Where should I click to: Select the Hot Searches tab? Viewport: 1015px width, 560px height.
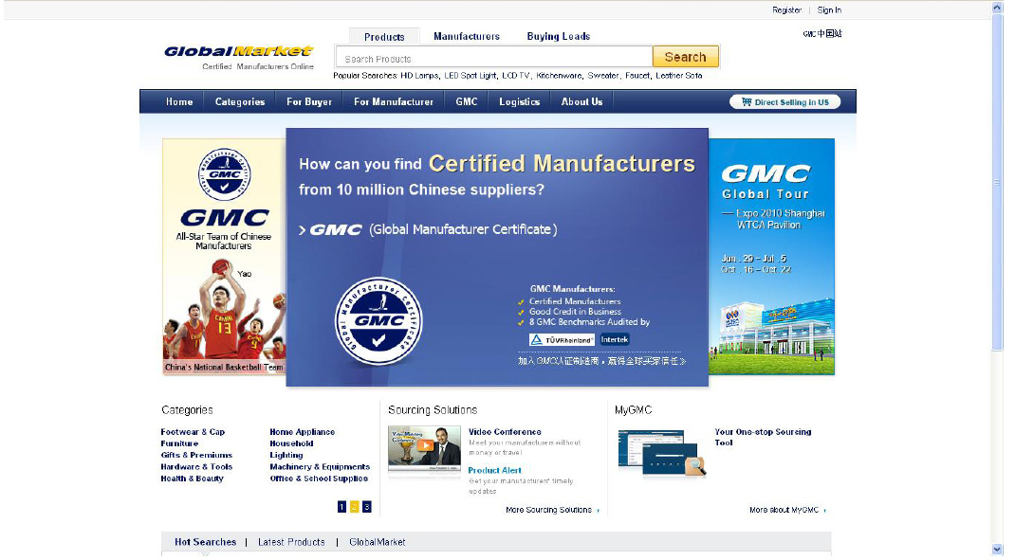[x=205, y=542]
